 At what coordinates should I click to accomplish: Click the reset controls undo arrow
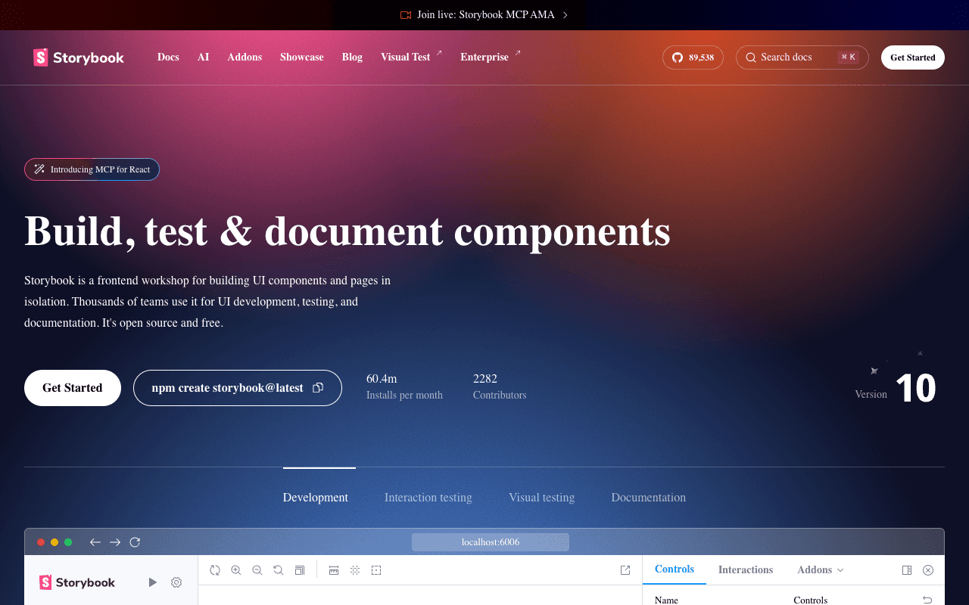927,600
